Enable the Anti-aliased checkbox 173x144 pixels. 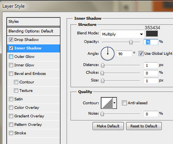click(x=124, y=103)
